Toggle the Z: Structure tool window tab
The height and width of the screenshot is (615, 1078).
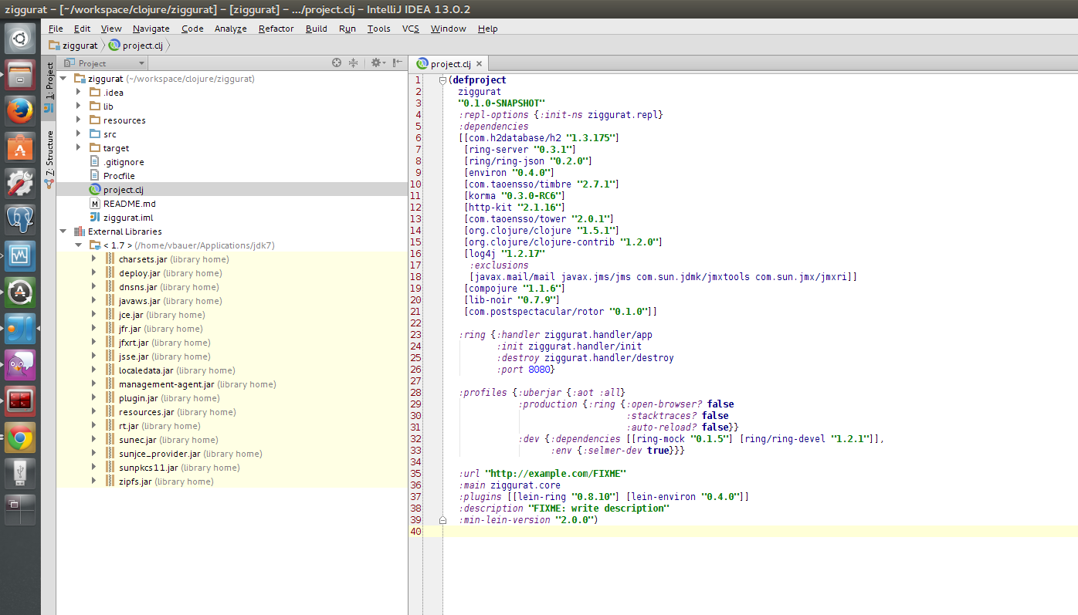[x=49, y=160]
